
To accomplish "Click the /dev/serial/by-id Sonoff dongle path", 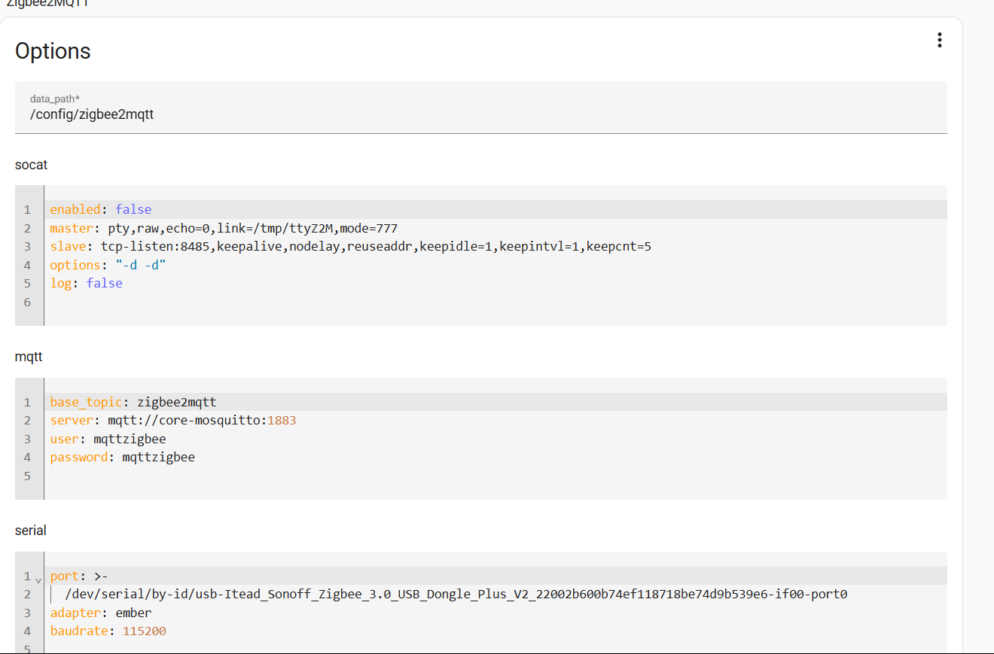I will [456, 594].
